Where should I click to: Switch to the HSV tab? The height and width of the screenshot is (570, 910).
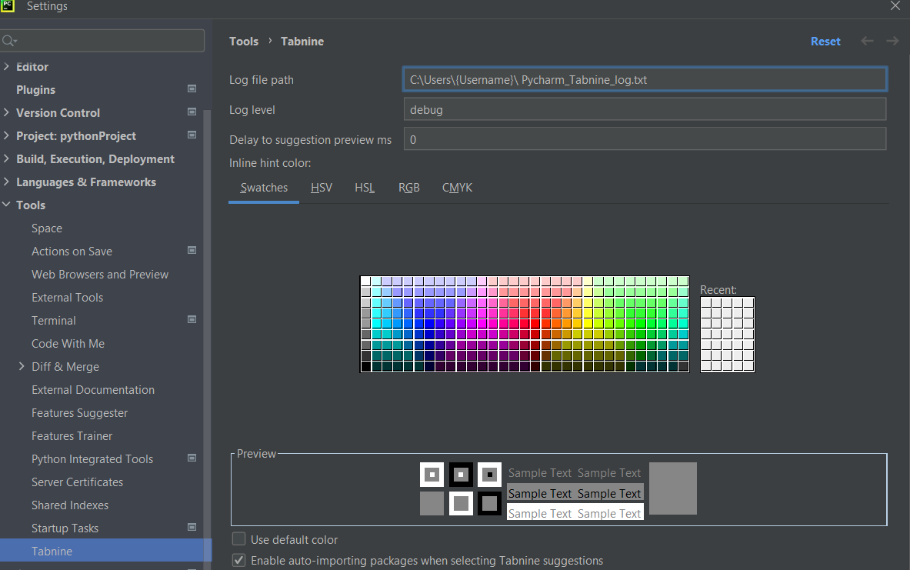[322, 188]
